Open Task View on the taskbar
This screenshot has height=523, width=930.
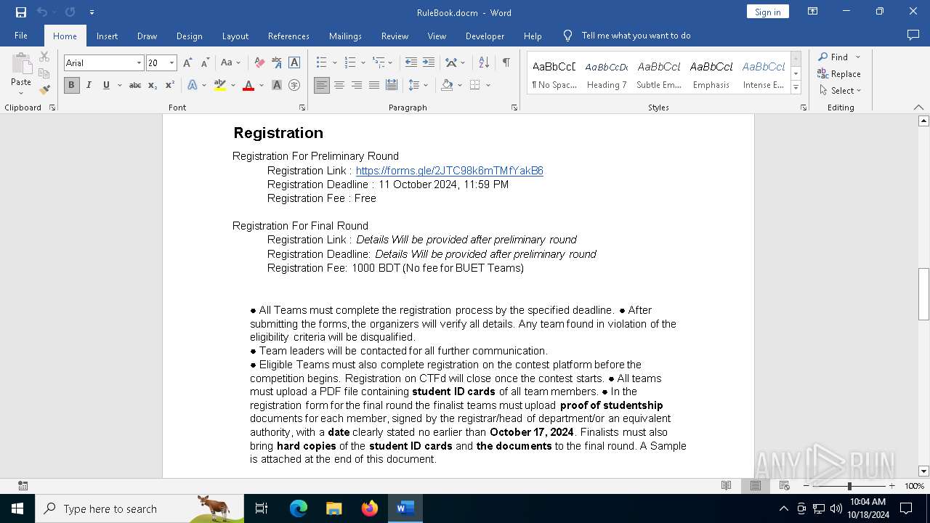(x=262, y=508)
